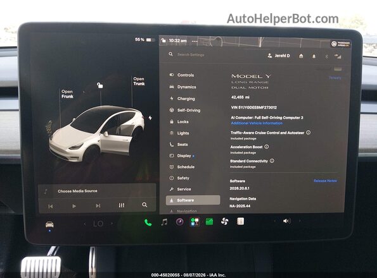
Task: Open the green Energy app icon
Action: tap(210, 221)
